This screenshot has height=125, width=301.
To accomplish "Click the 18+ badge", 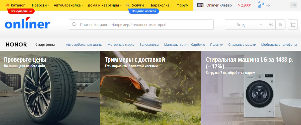I will 293,5.
